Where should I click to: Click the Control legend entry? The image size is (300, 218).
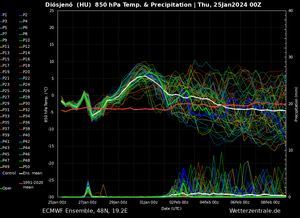pos(9,173)
